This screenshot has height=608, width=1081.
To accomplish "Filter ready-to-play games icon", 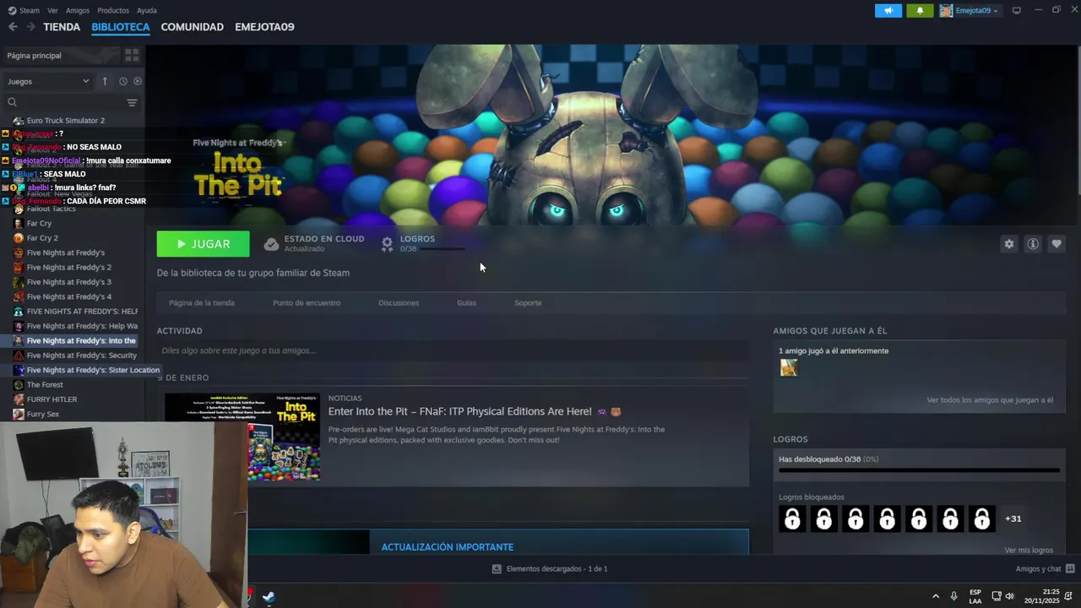I will pyautogui.click(x=138, y=81).
